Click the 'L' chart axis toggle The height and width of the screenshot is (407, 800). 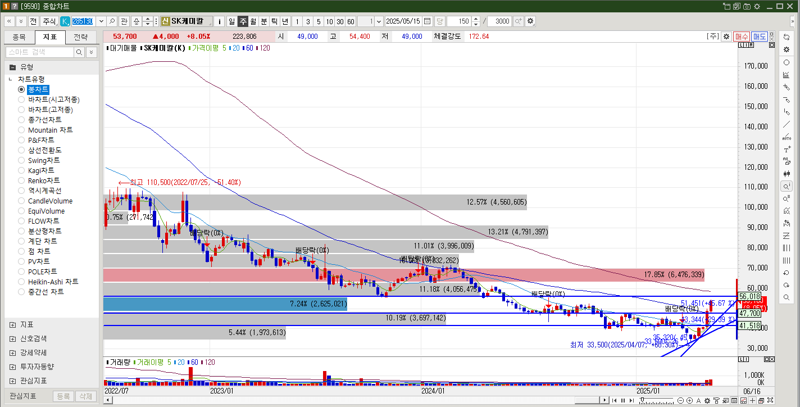click(741, 45)
